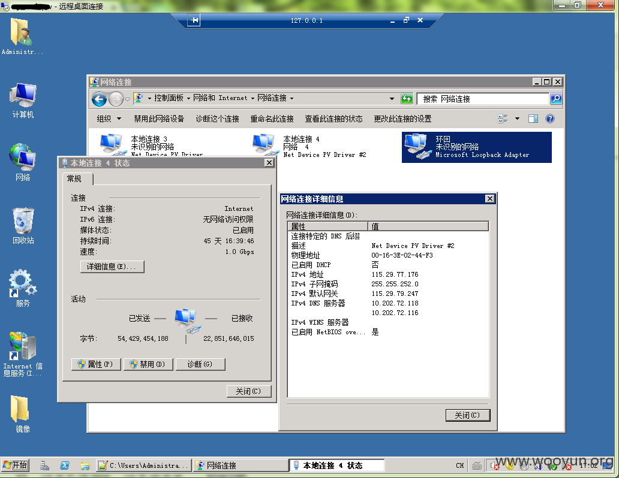Select the IPv4 默认网关 row
This screenshot has height=478, width=619.
pyautogui.click(x=388, y=294)
